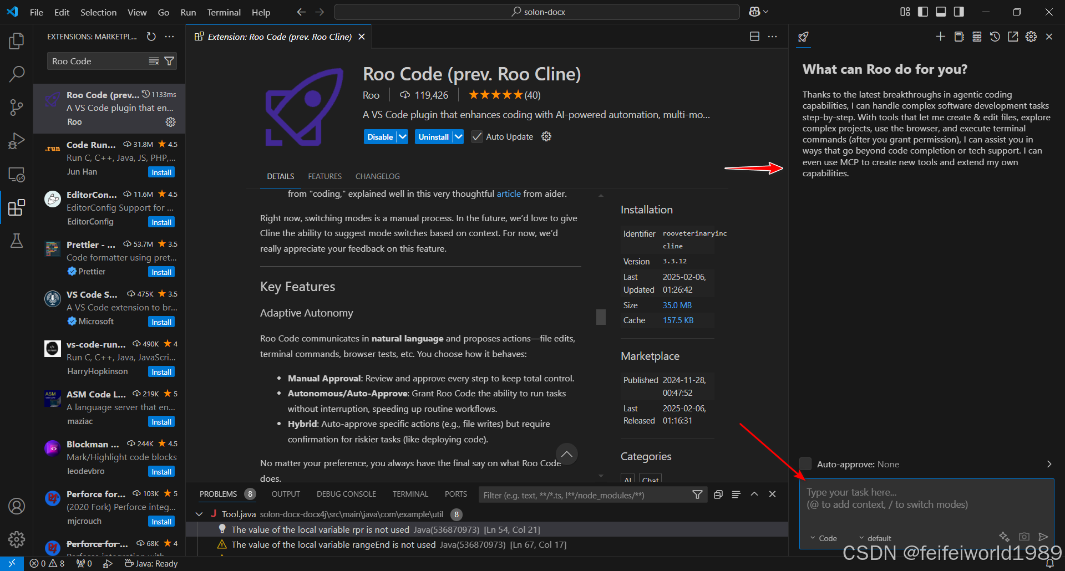Viewport: 1065px width, 571px height.
Task: Expand the Auto-approve options chevron
Action: click(1049, 464)
